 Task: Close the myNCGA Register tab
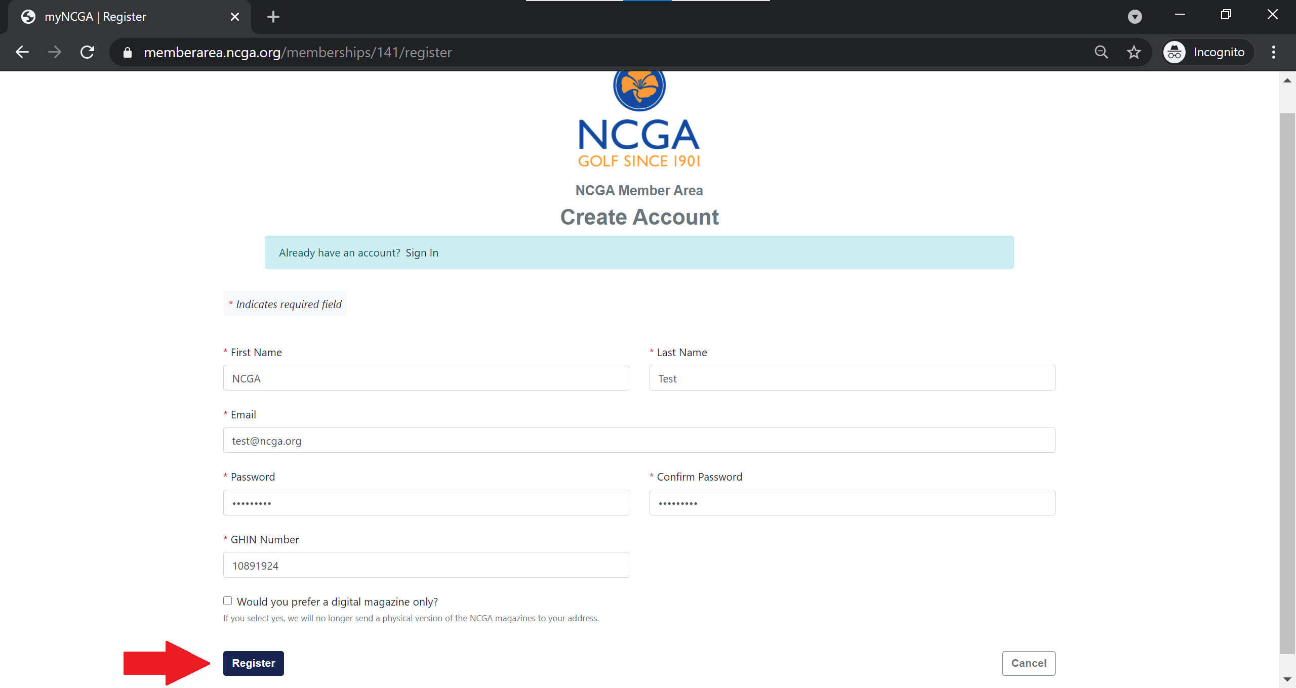coord(235,17)
